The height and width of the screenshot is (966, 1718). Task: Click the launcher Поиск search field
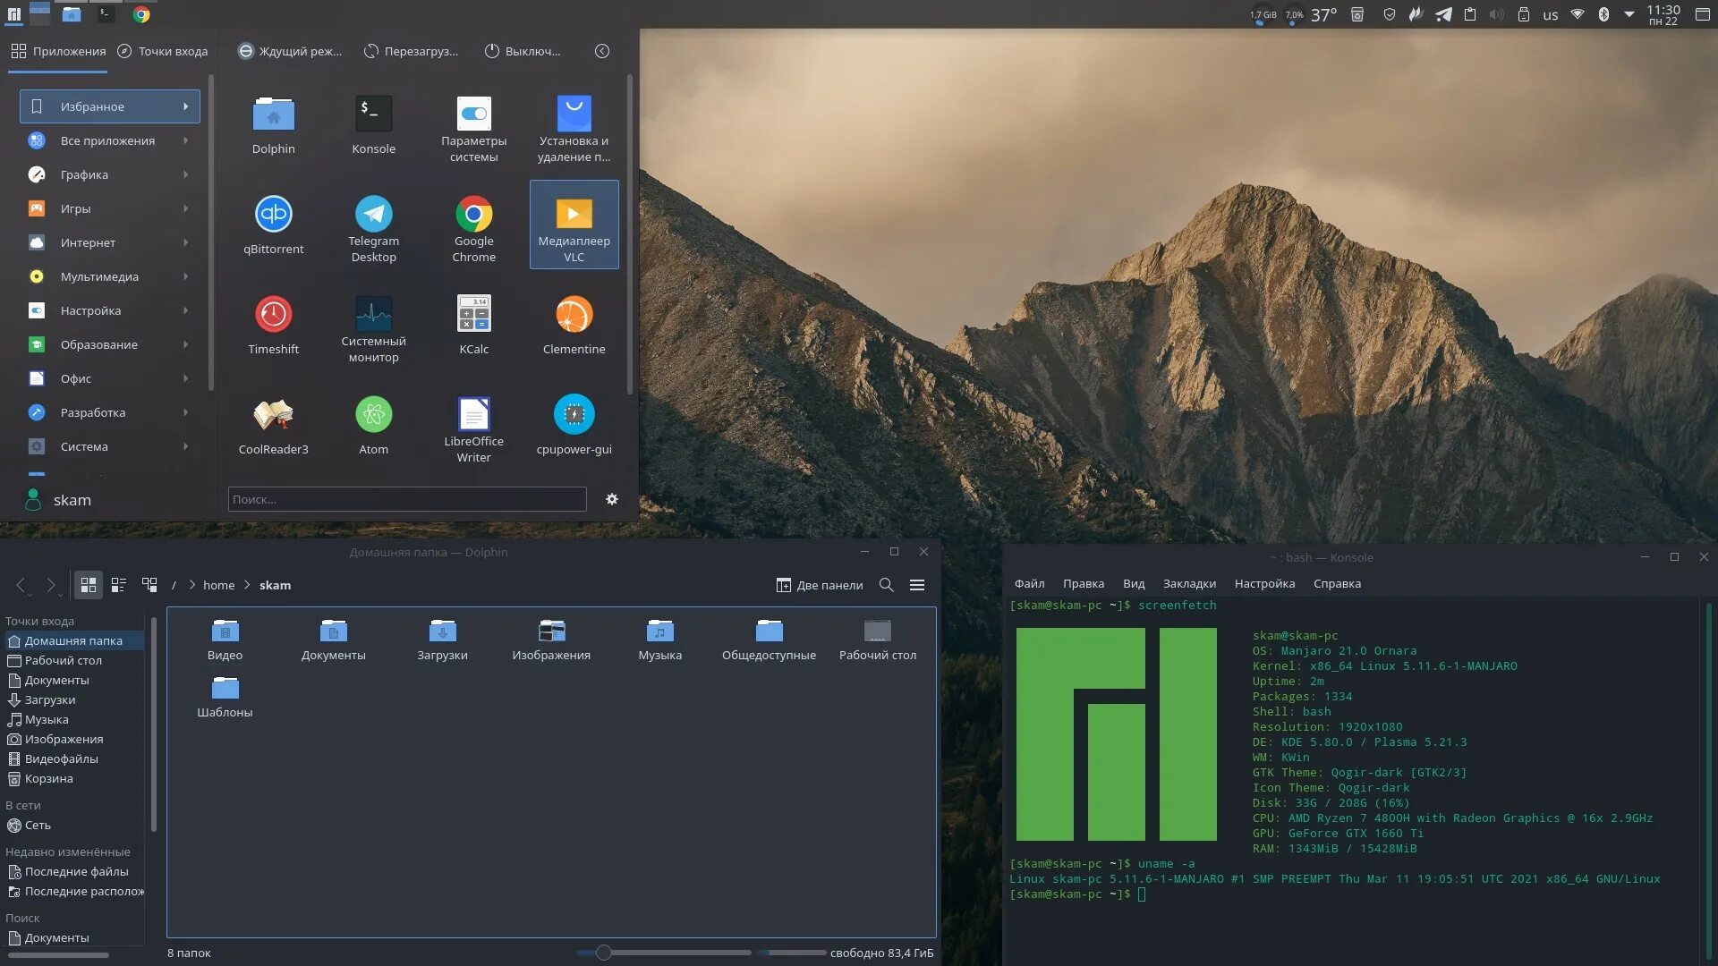(x=407, y=499)
